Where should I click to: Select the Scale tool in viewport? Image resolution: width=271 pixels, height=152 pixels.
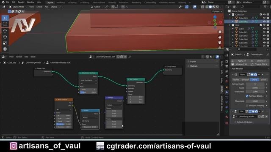click(5, 43)
